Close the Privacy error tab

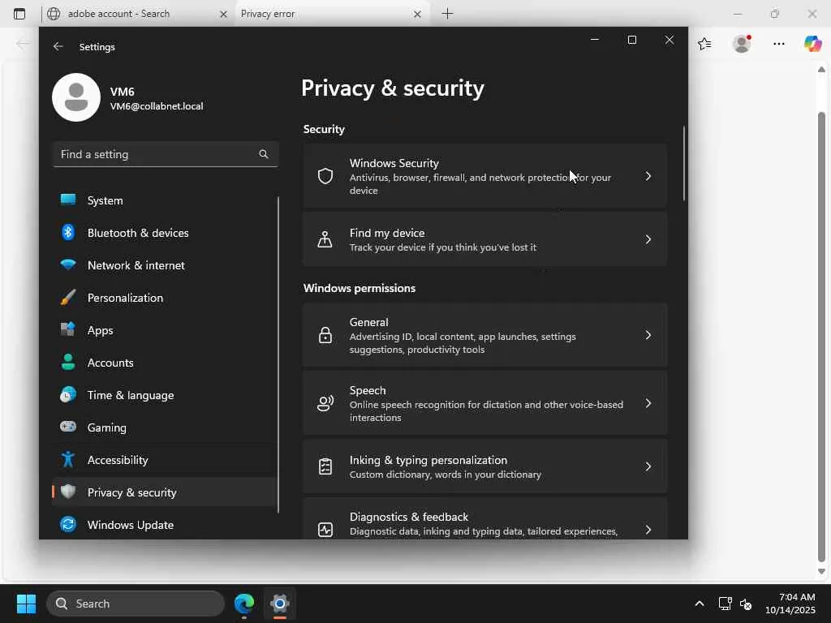417,15
